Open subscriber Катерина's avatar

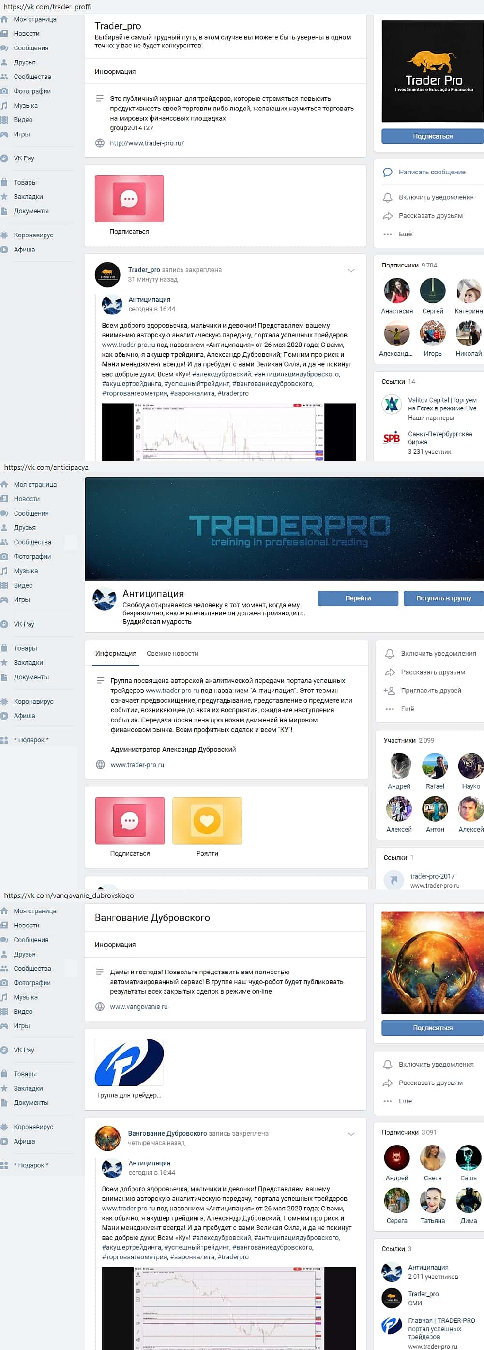click(469, 290)
